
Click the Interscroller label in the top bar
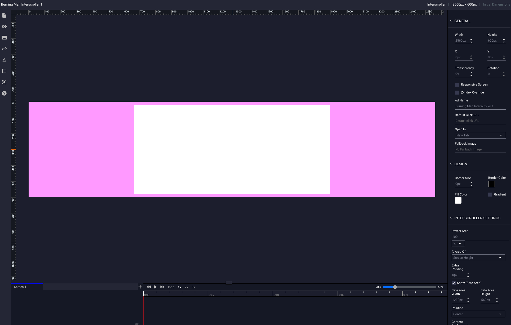[x=436, y=4]
